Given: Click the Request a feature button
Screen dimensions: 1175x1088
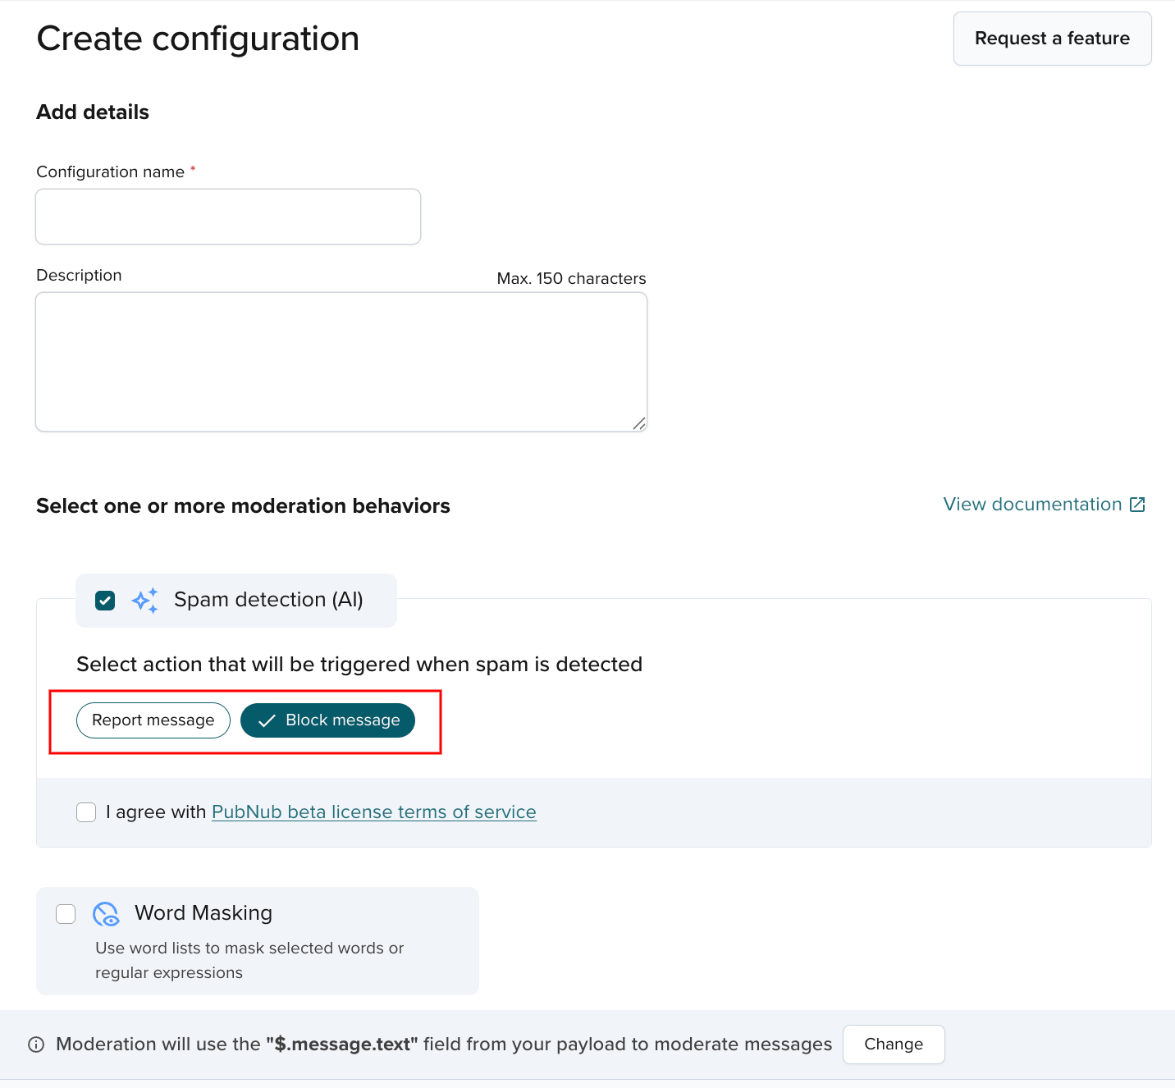Looking at the screenshot, I should click(1052, 38).
